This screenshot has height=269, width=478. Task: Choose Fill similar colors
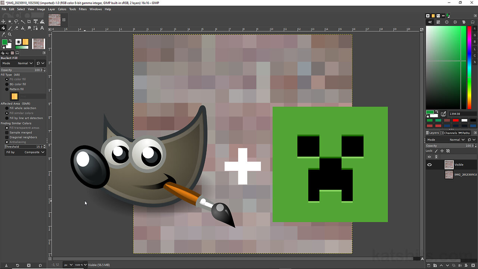(x=19, y=113)
